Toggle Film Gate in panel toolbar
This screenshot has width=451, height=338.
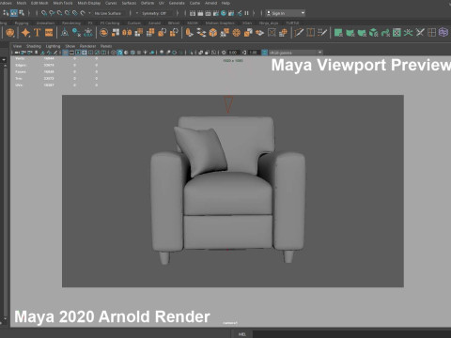click(71, 53)
